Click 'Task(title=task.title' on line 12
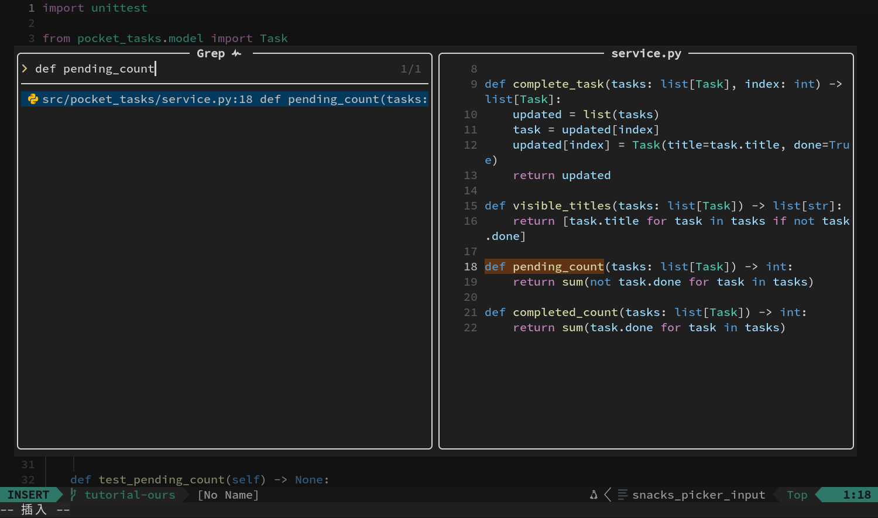 (706, 145)
